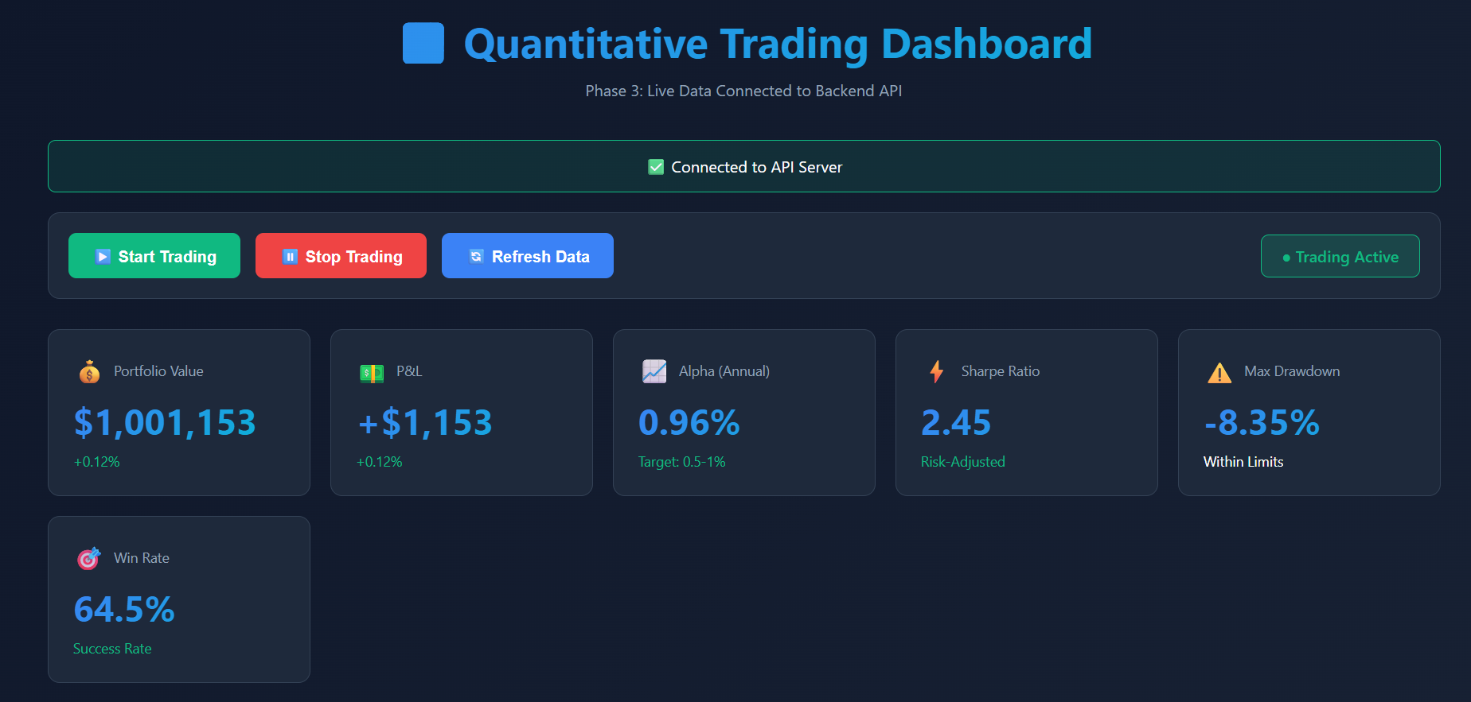Click the Risk-Adjusted label
Viewport: 1471px width, 702px height.
963,462
